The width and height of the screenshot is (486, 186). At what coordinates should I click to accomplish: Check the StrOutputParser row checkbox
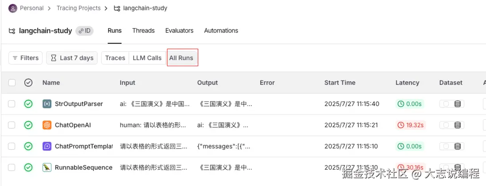[x=12, y=104]
